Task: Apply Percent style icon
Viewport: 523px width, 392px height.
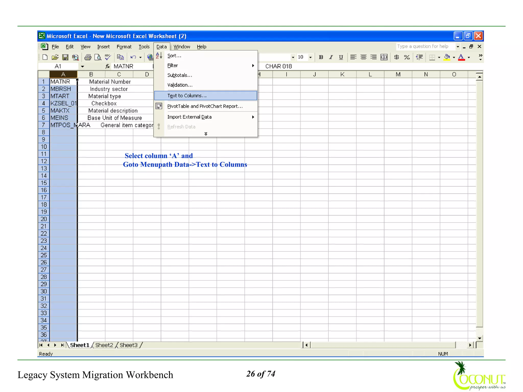Action: (407, 57)
